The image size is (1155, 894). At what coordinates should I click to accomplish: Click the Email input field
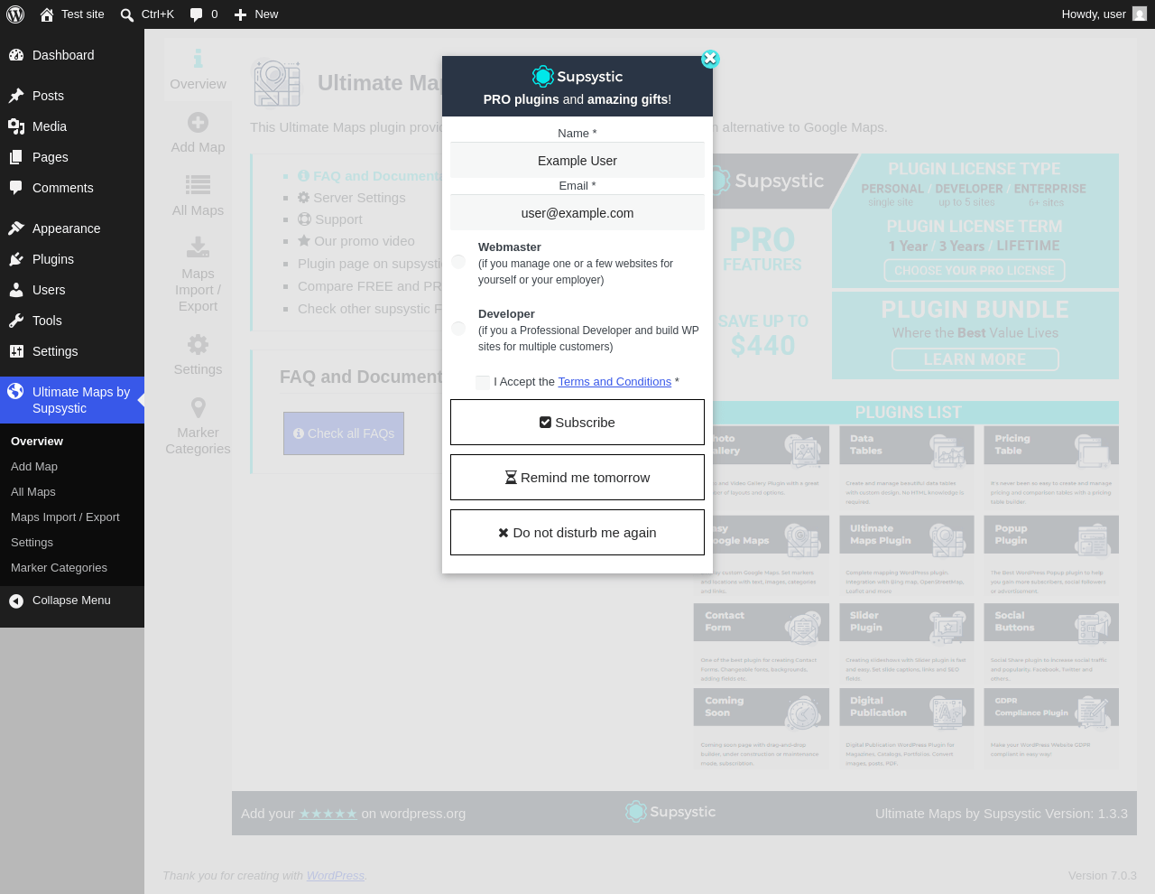point(577,213)
